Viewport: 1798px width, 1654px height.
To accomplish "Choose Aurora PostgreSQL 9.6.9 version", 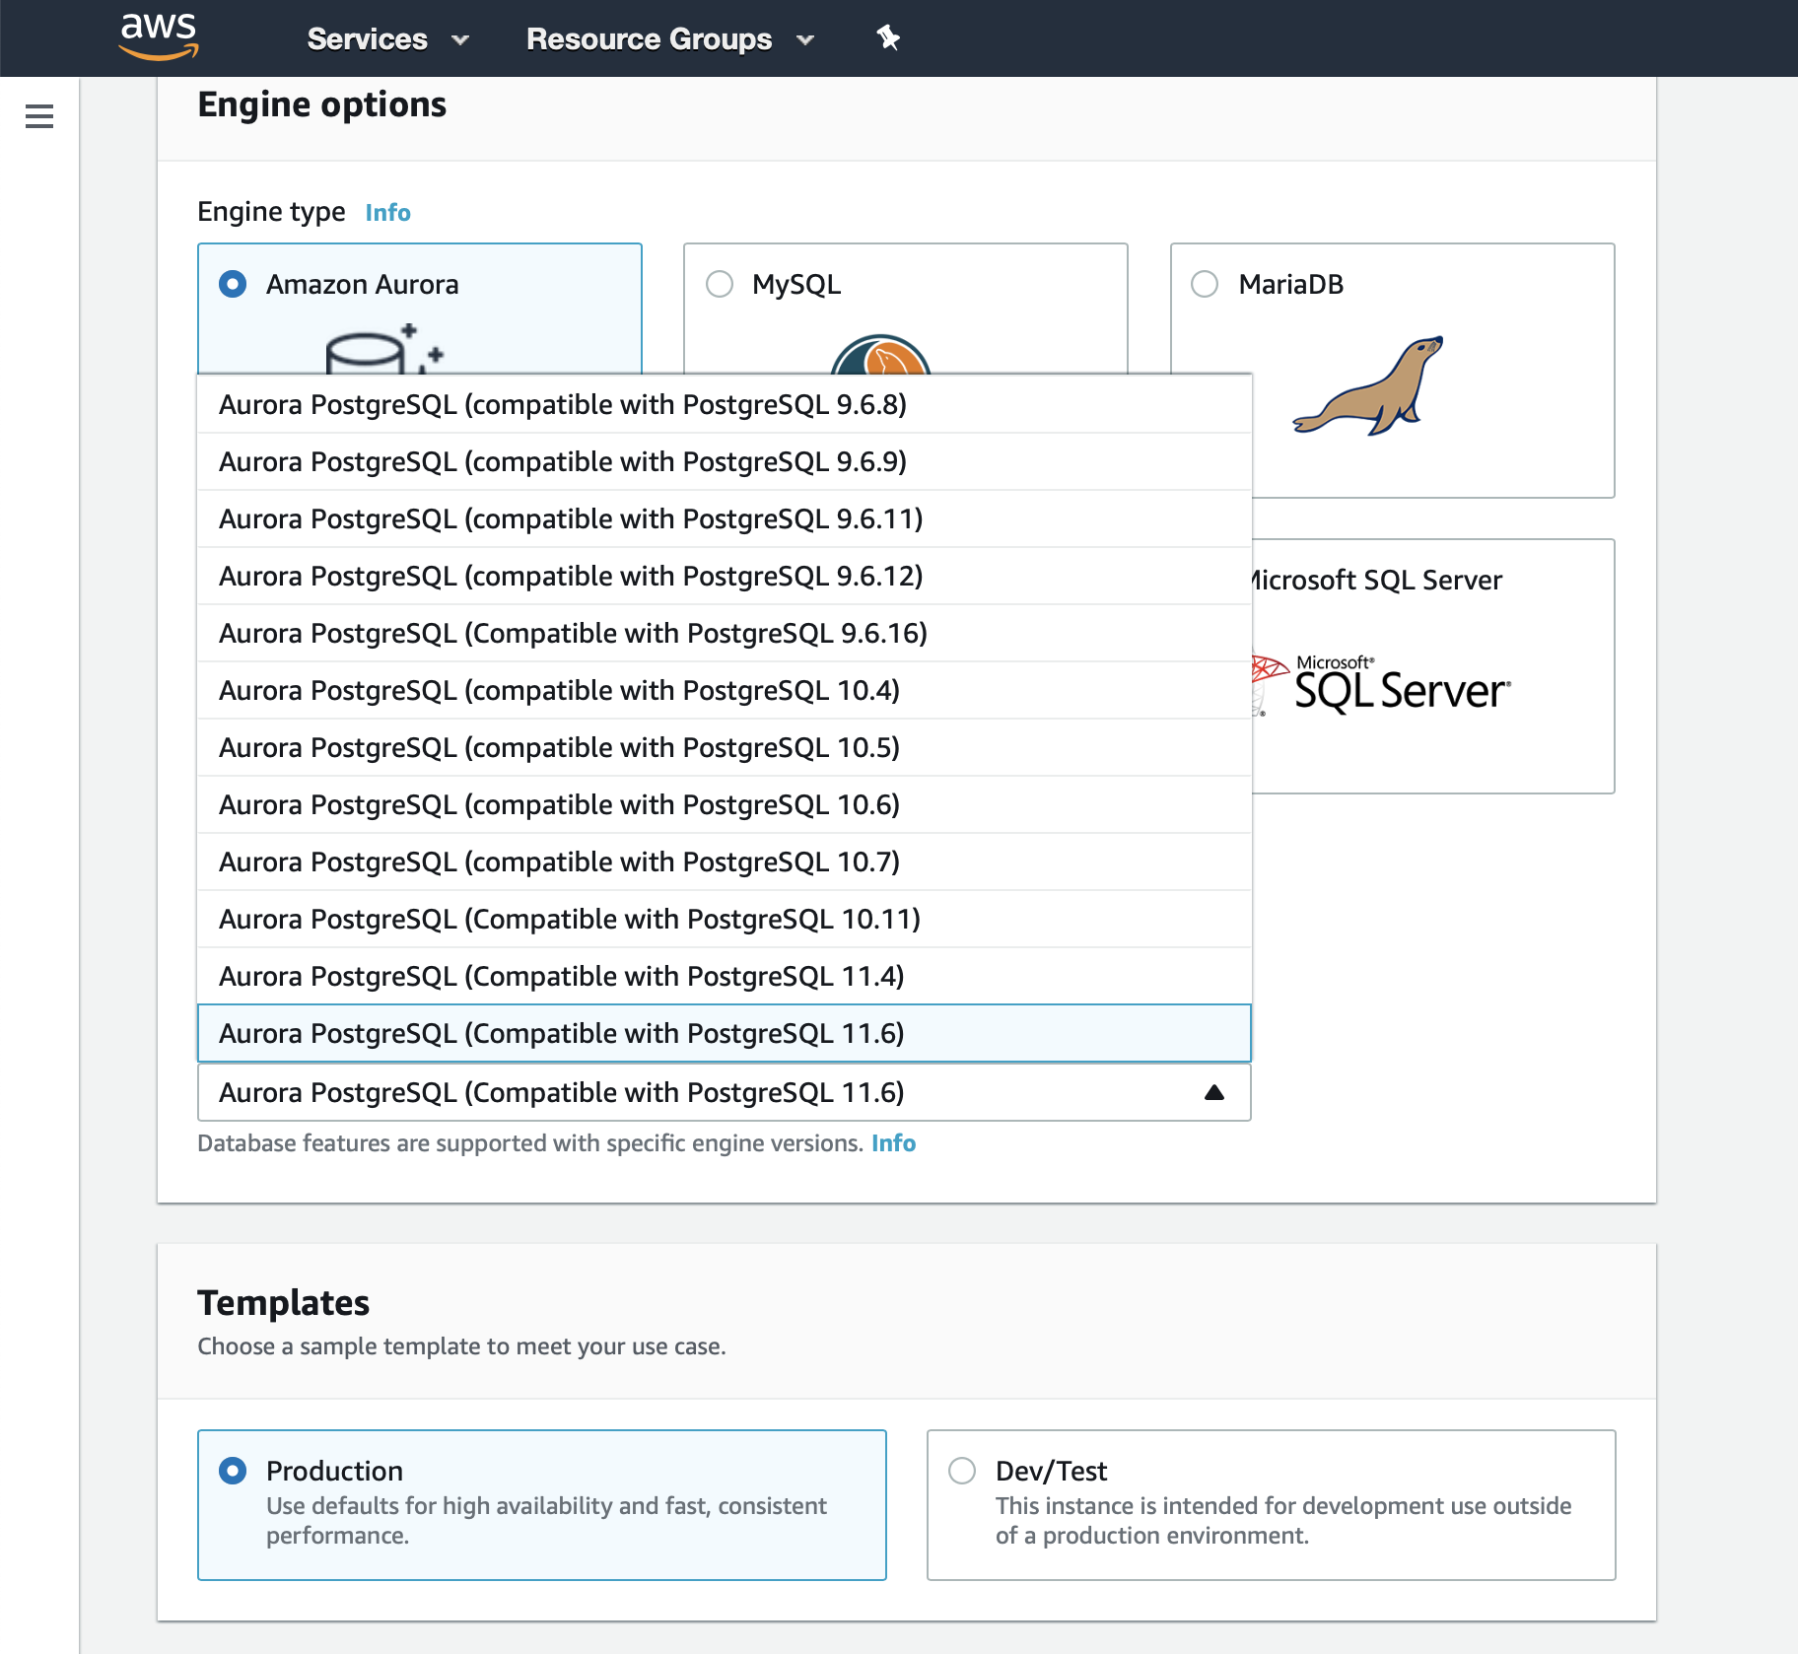I will tap(725, 461).
